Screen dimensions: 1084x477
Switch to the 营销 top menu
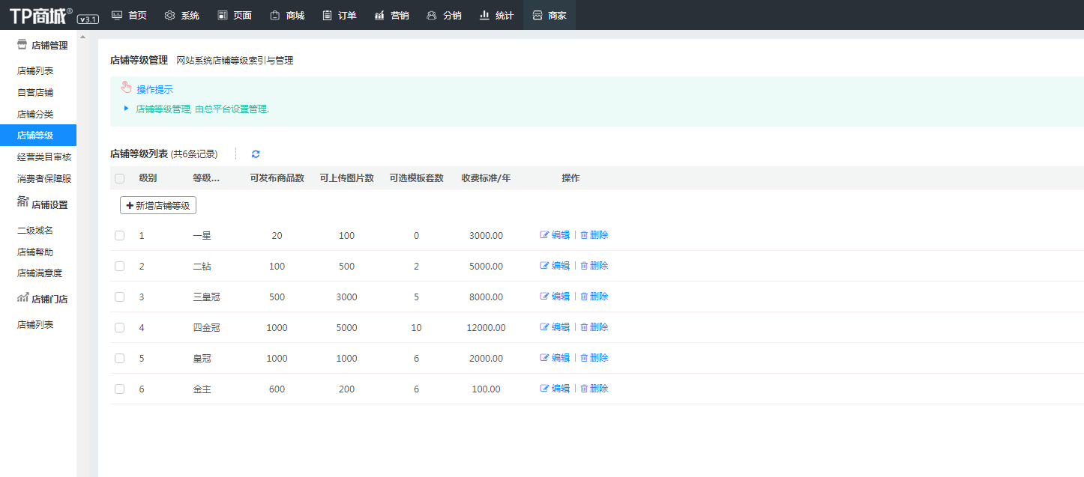[391, 15]
